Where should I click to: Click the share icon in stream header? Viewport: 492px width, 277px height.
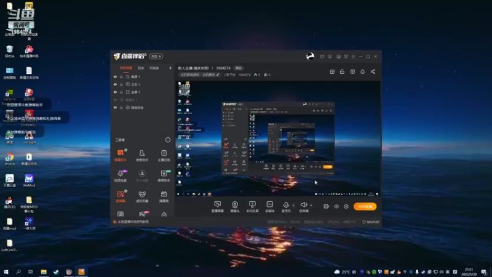coord(373,71)
